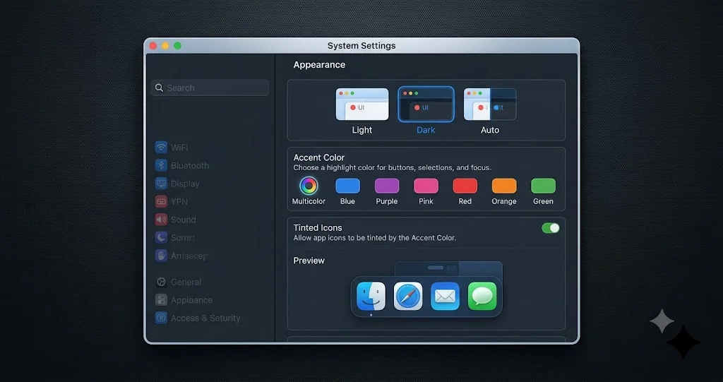The height and width of the screenshot is (382, 723).
Task: Open the Sound settings label
Action: pos(183,220)
